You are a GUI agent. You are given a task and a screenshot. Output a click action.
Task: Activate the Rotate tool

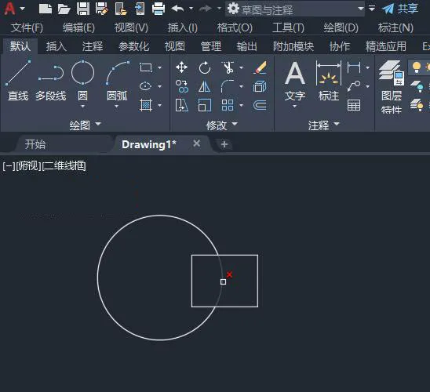click(x=205, y=67)
